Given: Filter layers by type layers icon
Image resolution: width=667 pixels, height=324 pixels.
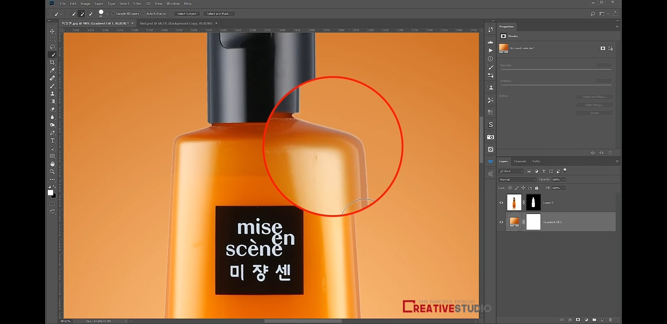Looking at the screenshot, I should pos(544,171).
